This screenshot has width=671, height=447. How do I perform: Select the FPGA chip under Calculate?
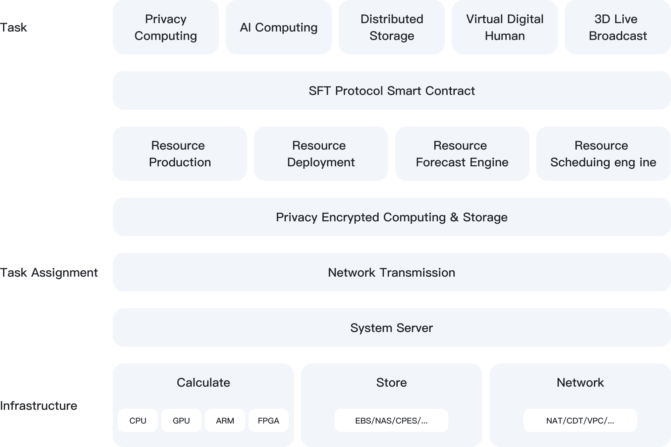[x=269, y=421]
